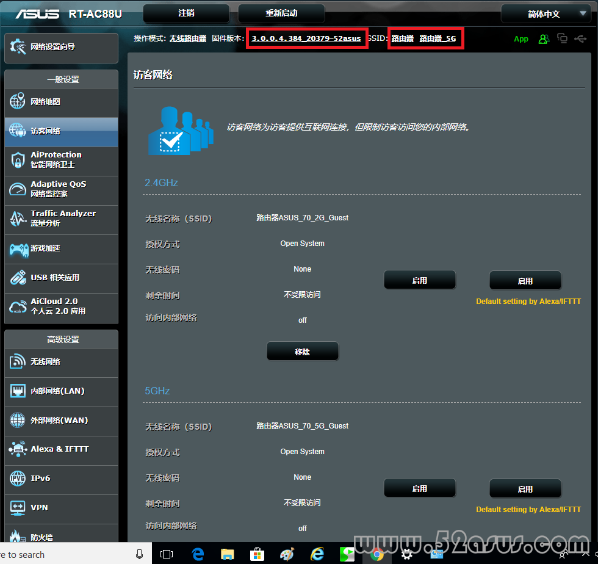This screenshot has height=564, width=598.
Task: Click 2.4GHz 启用 above Alexa/IFTTT default
Action: point(525,281)
